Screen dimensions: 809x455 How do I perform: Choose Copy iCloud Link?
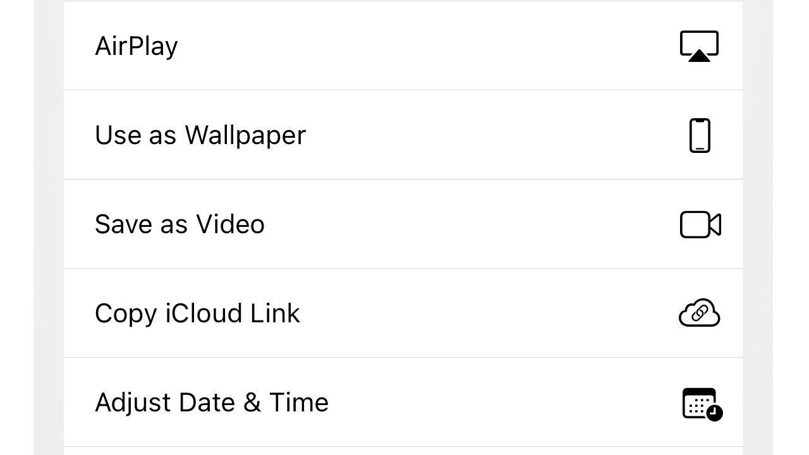click(x=403, y=313)
